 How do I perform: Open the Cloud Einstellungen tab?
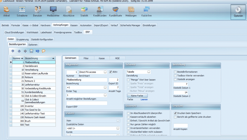[14, 32]
